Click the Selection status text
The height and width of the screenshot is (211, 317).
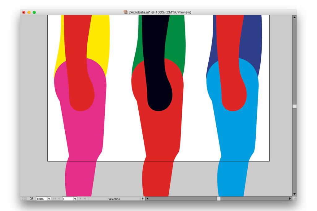coord(114,199)
